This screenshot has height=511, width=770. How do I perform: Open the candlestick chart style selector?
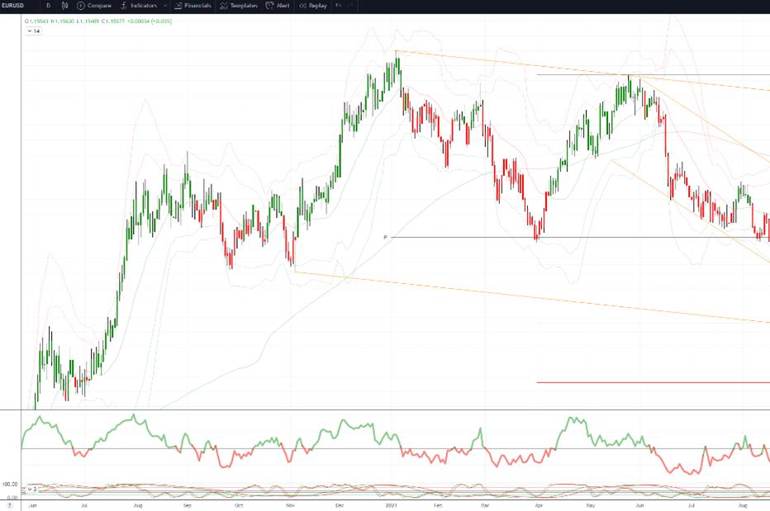point(64,6)
